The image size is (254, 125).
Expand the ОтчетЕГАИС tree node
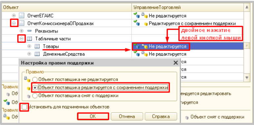click(x=14, y=16)
